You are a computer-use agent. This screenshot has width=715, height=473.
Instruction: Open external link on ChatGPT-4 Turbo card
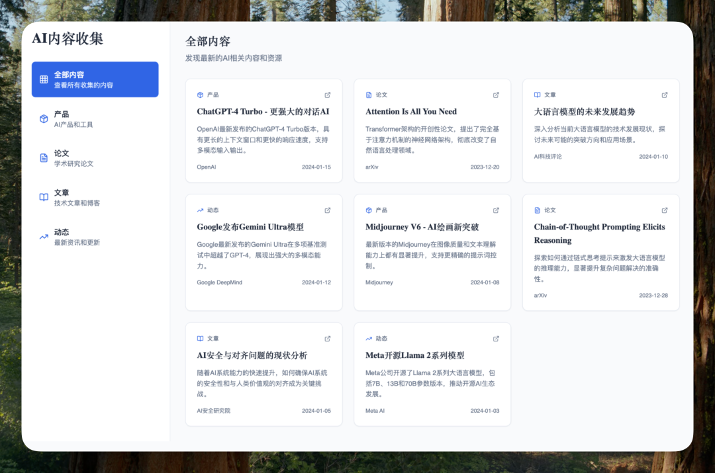[x=328, y=95]
